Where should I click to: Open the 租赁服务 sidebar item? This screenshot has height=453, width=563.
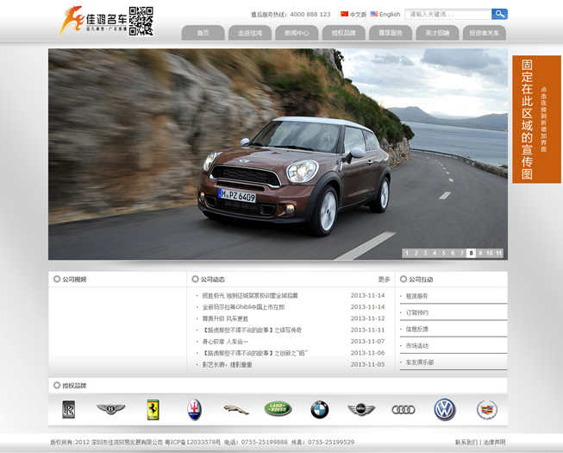point(417,296)
